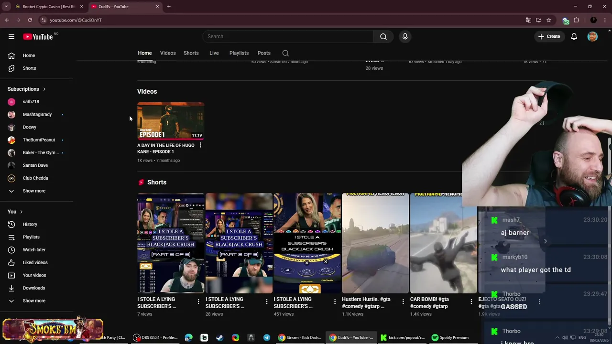Start voice search with microphone icon

tap(405, 36)
